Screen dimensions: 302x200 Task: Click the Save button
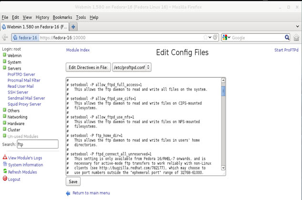tap(73, 181)
